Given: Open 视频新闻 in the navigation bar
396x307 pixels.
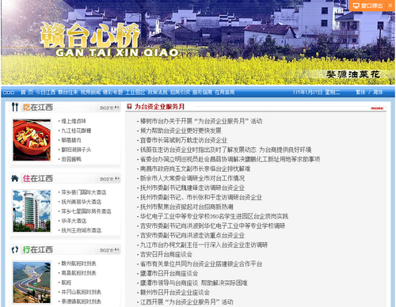Looking at the screenshot, I should 90,92.
